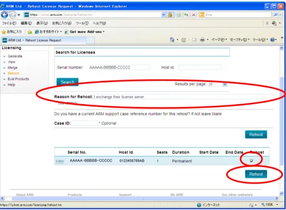Open the ツール(T) menu

click(x=82, y=23)
